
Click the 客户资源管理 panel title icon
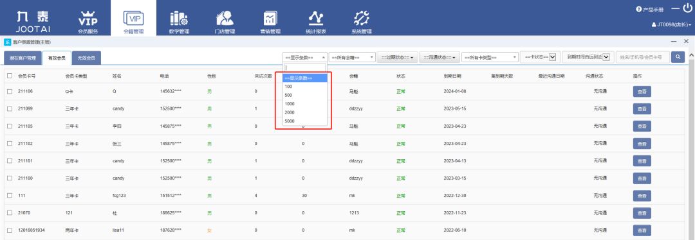click(7, 42)
